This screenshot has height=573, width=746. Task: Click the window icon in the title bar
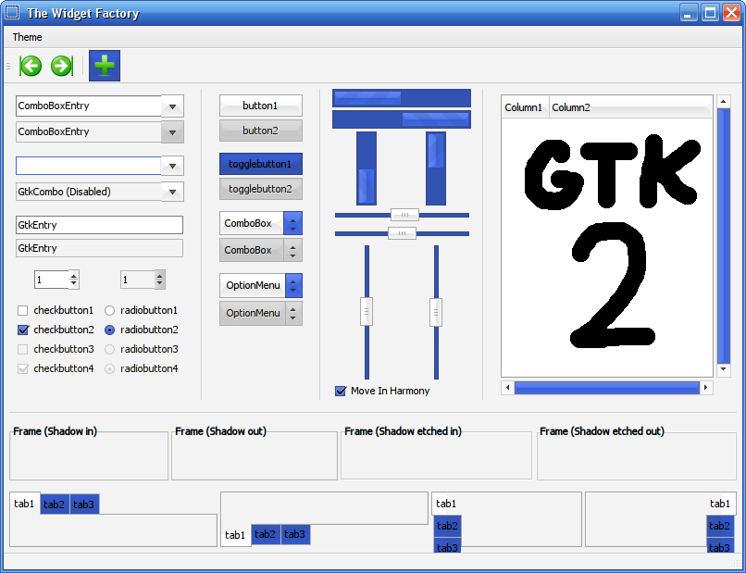pyautogui.click(x=12, y=12)
